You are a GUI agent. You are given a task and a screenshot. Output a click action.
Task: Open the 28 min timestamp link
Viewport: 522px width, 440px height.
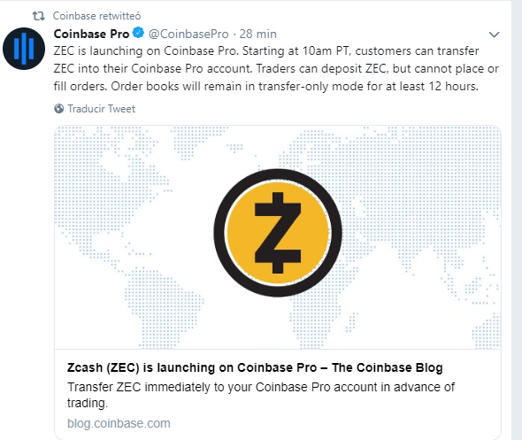click(258, 34)
